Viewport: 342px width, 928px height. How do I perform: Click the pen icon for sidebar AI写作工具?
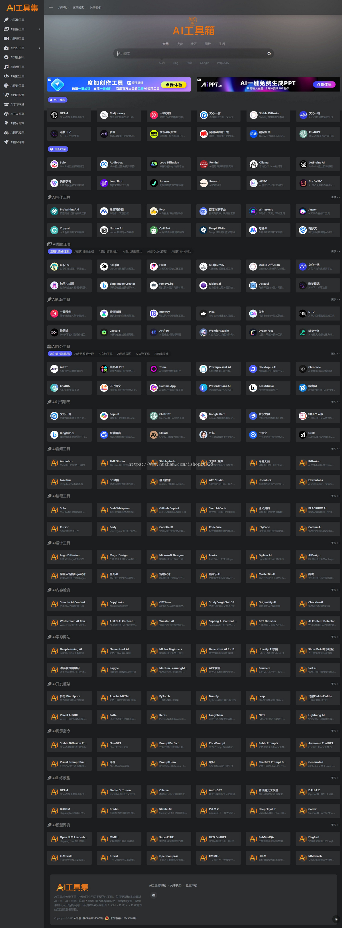[x=6, y=20]
